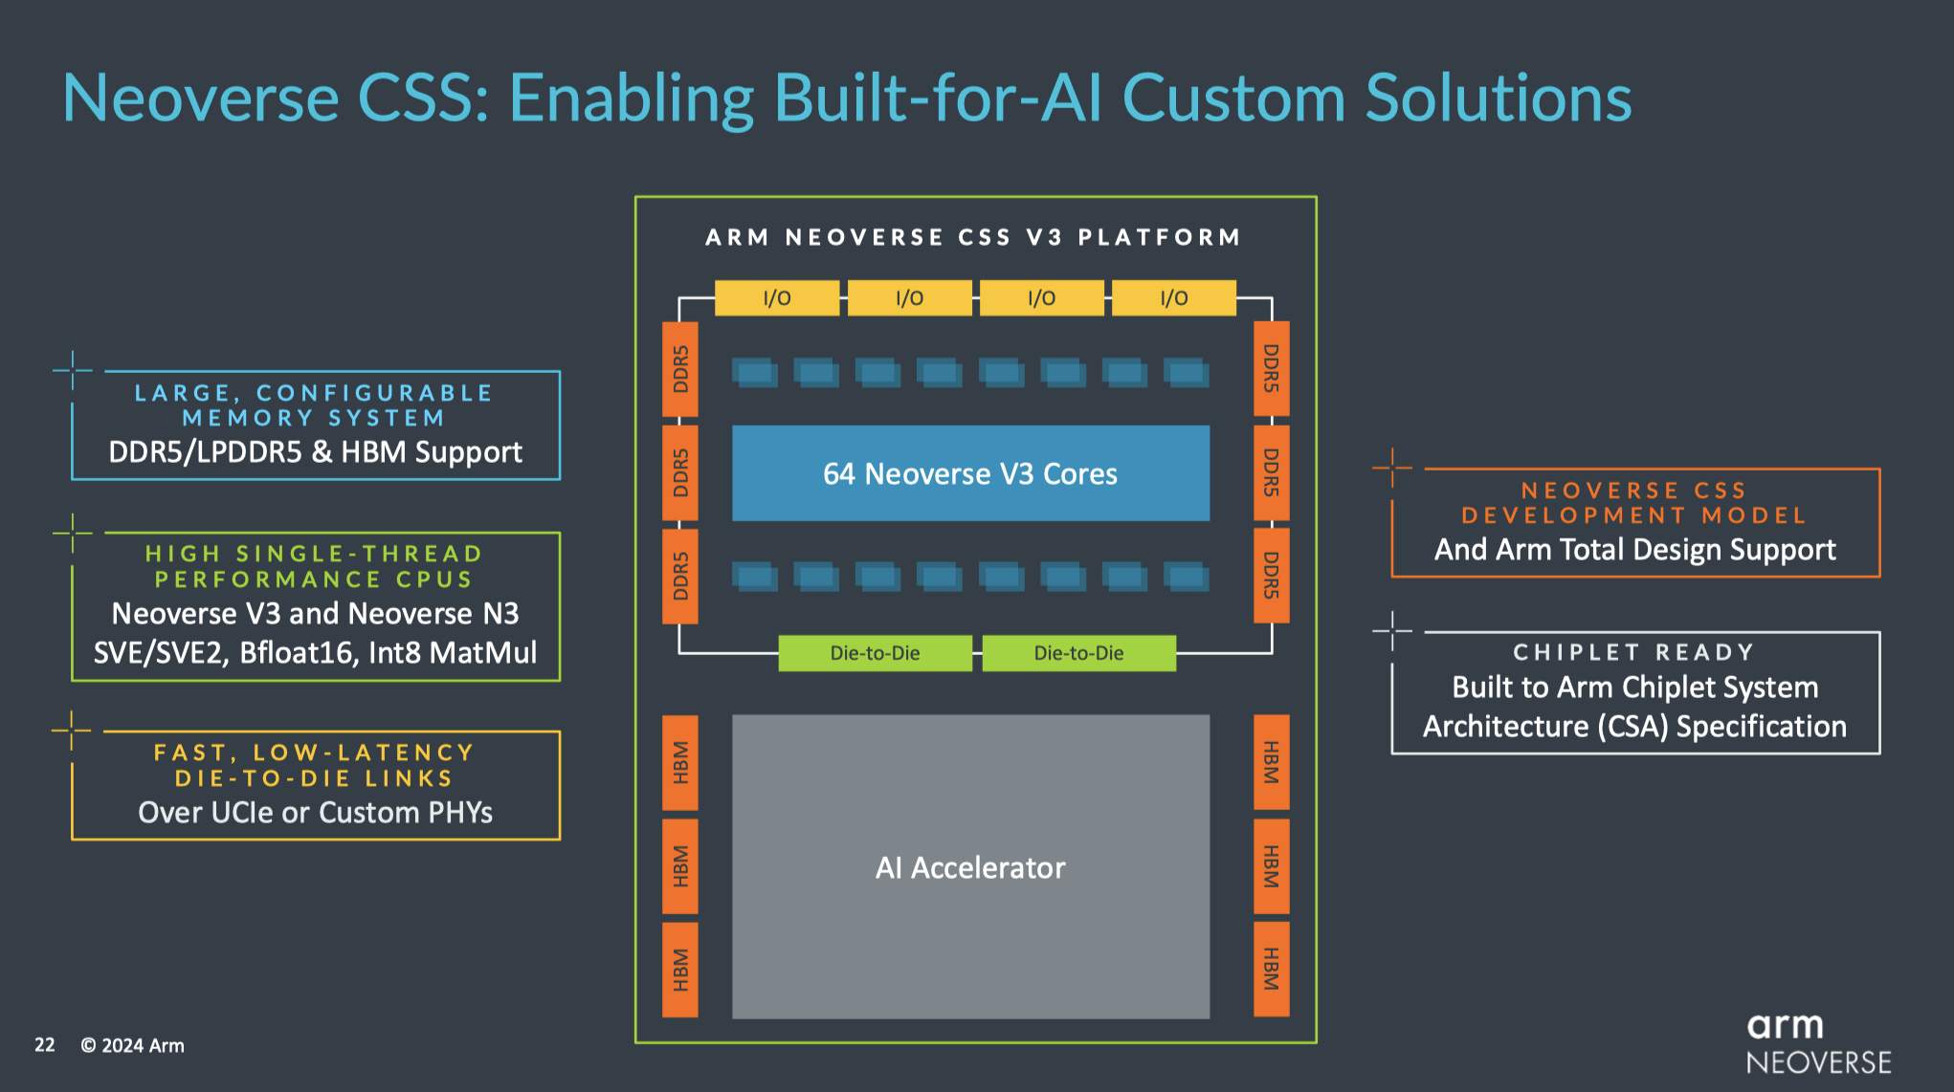Select the first I/O block on the left
This screenshot has width=1954, height=1092.
coord(777,298)
